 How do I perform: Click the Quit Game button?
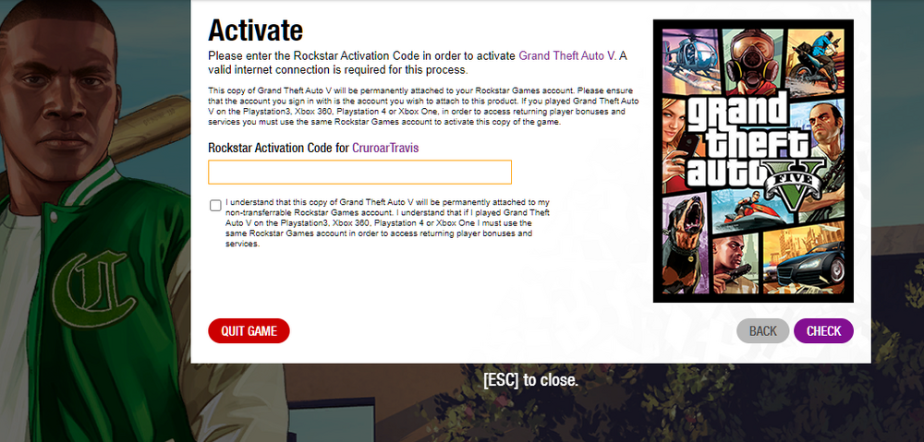tap(249, 330)
